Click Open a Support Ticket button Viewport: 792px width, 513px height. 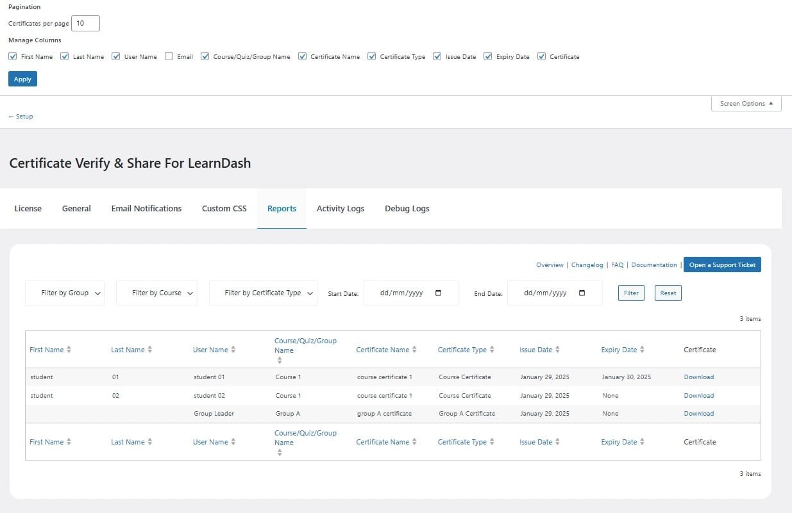[x=722, y=265]
